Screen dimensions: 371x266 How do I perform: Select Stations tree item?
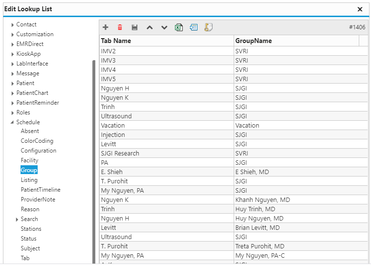coord(31,229)
